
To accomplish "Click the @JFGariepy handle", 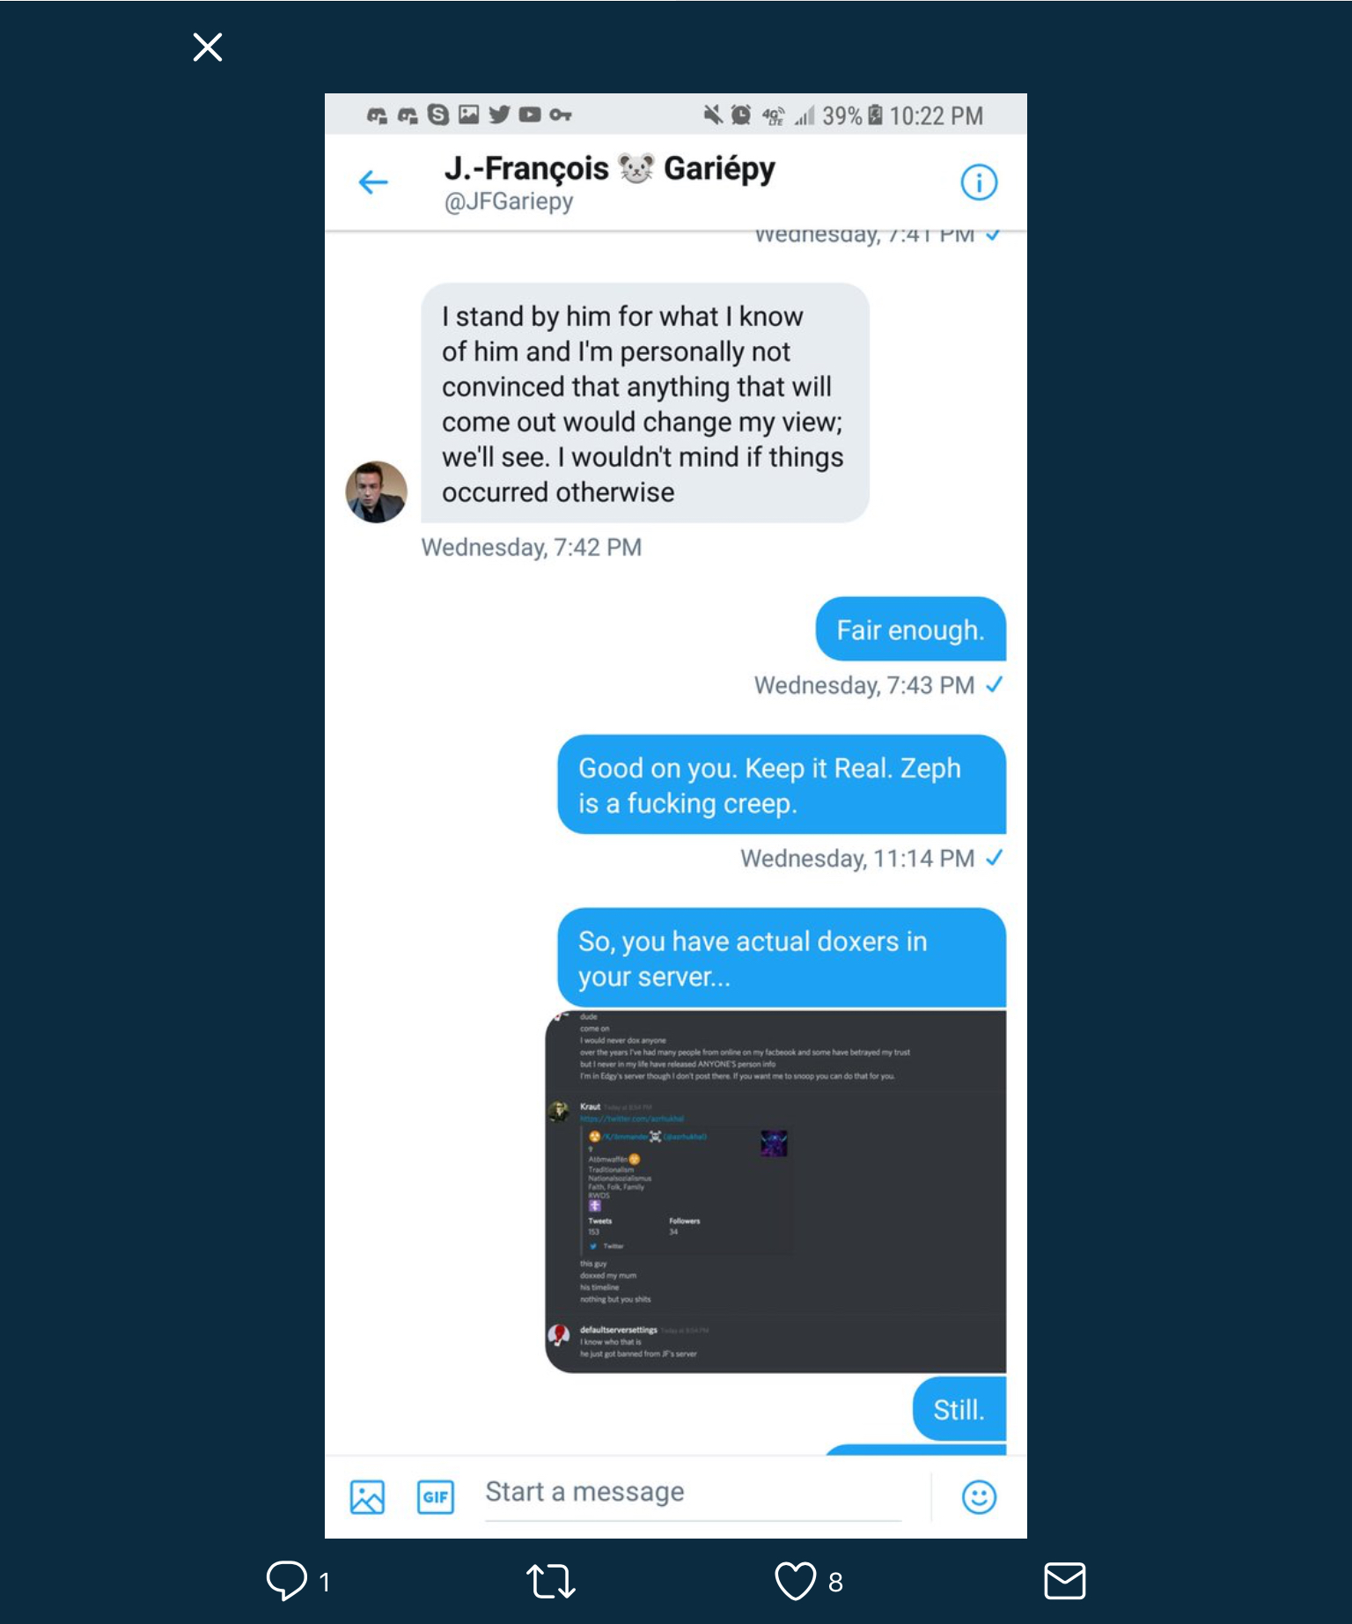I will pos(509,202).
